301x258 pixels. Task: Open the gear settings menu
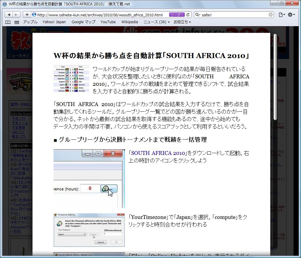pyautogui.click(x=291, y=15)
